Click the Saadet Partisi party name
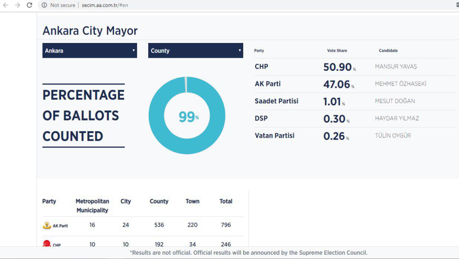459x259 pixels. (276, 101)
